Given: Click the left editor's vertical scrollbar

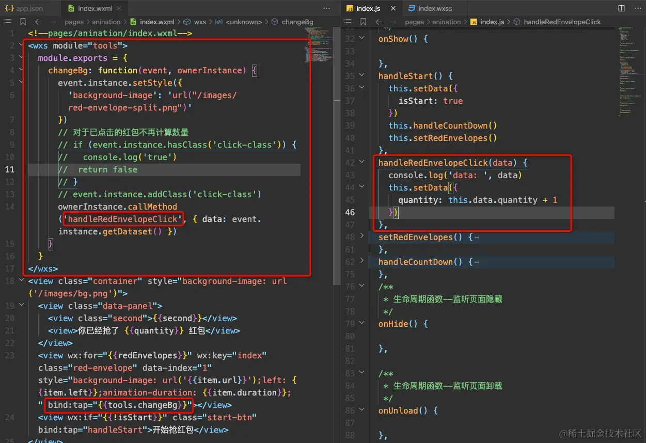Looking at the screenshot, I should pyautogui.click(x=337, y=155).
